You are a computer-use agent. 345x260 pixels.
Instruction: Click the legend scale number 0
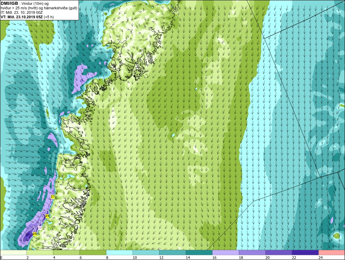(x=1, y=258)
